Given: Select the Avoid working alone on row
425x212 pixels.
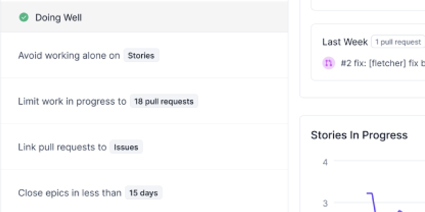Looking at the screenshot, I should click(69, 56).
